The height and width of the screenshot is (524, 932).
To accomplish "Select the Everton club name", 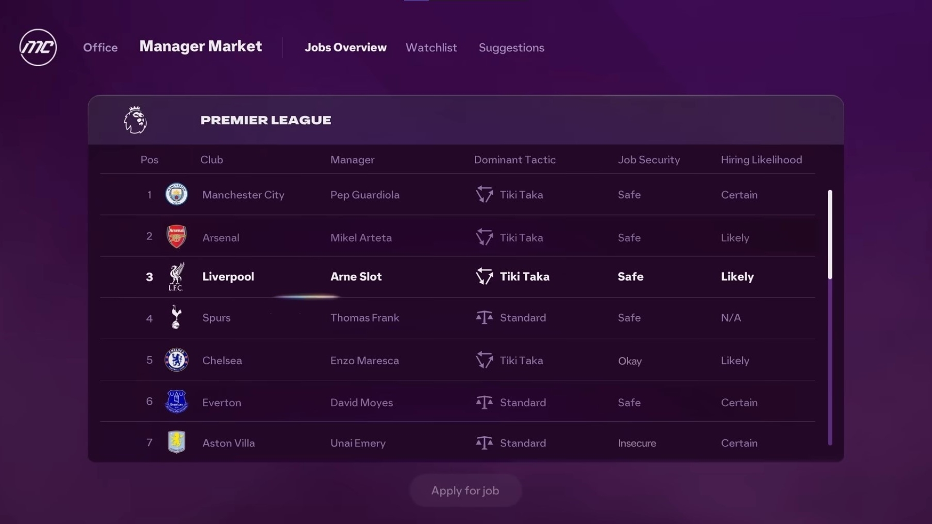I will [x=221, y=403].
